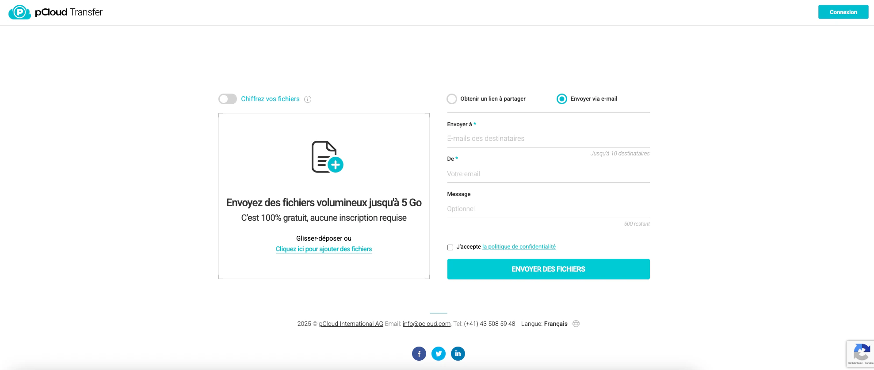This screenshot has height=370, width=874.
Task: Focus the recipients' emails field
Action: (548, 139)
